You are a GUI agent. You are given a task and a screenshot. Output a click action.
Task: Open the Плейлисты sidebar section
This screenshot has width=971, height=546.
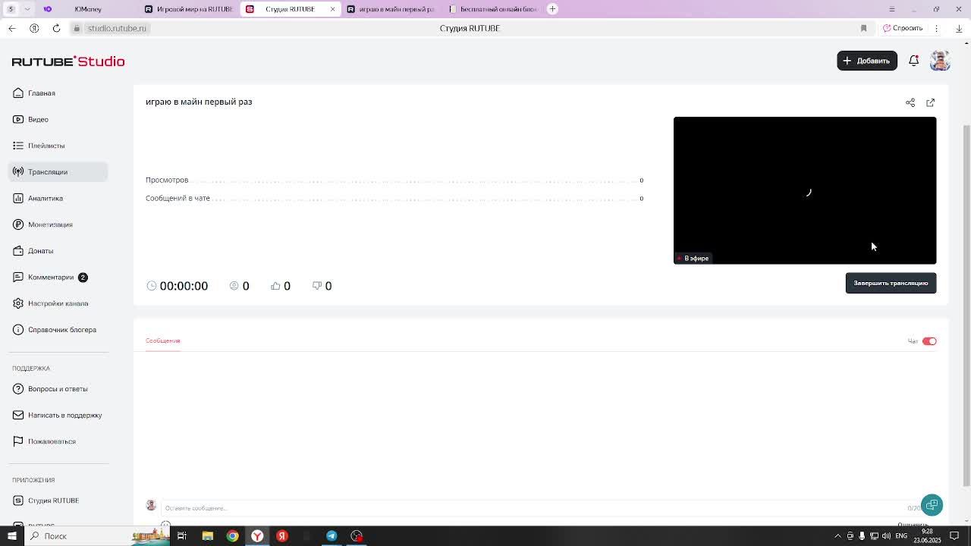coord(46,146)
